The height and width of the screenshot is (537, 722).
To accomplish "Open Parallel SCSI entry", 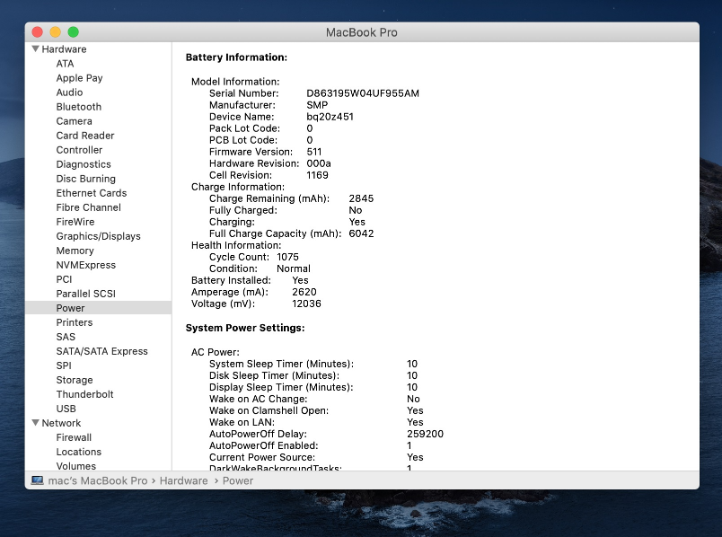I will pyautogui.click(x=85, y=294).
